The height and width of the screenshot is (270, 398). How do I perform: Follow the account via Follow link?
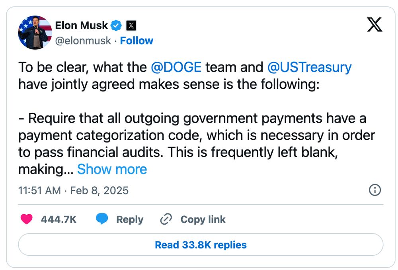pos(137,41)
